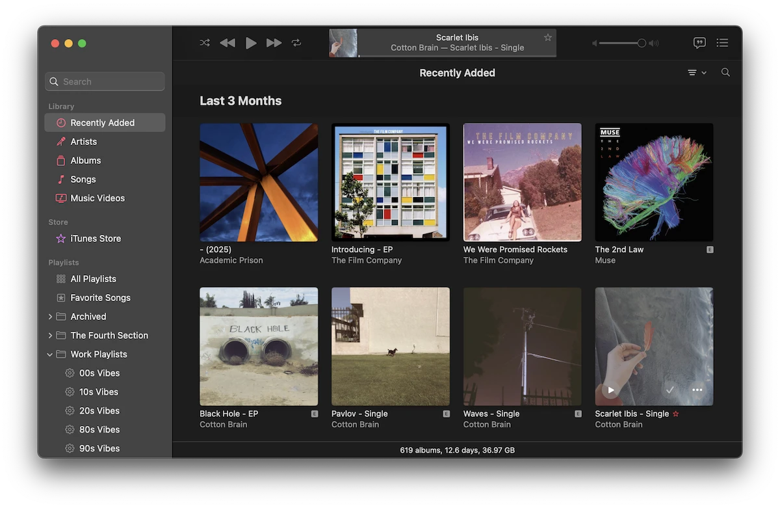Toggle the checkmark on Scarlet Ibis - Single
The image size is (780, 508).
point(669,390)
